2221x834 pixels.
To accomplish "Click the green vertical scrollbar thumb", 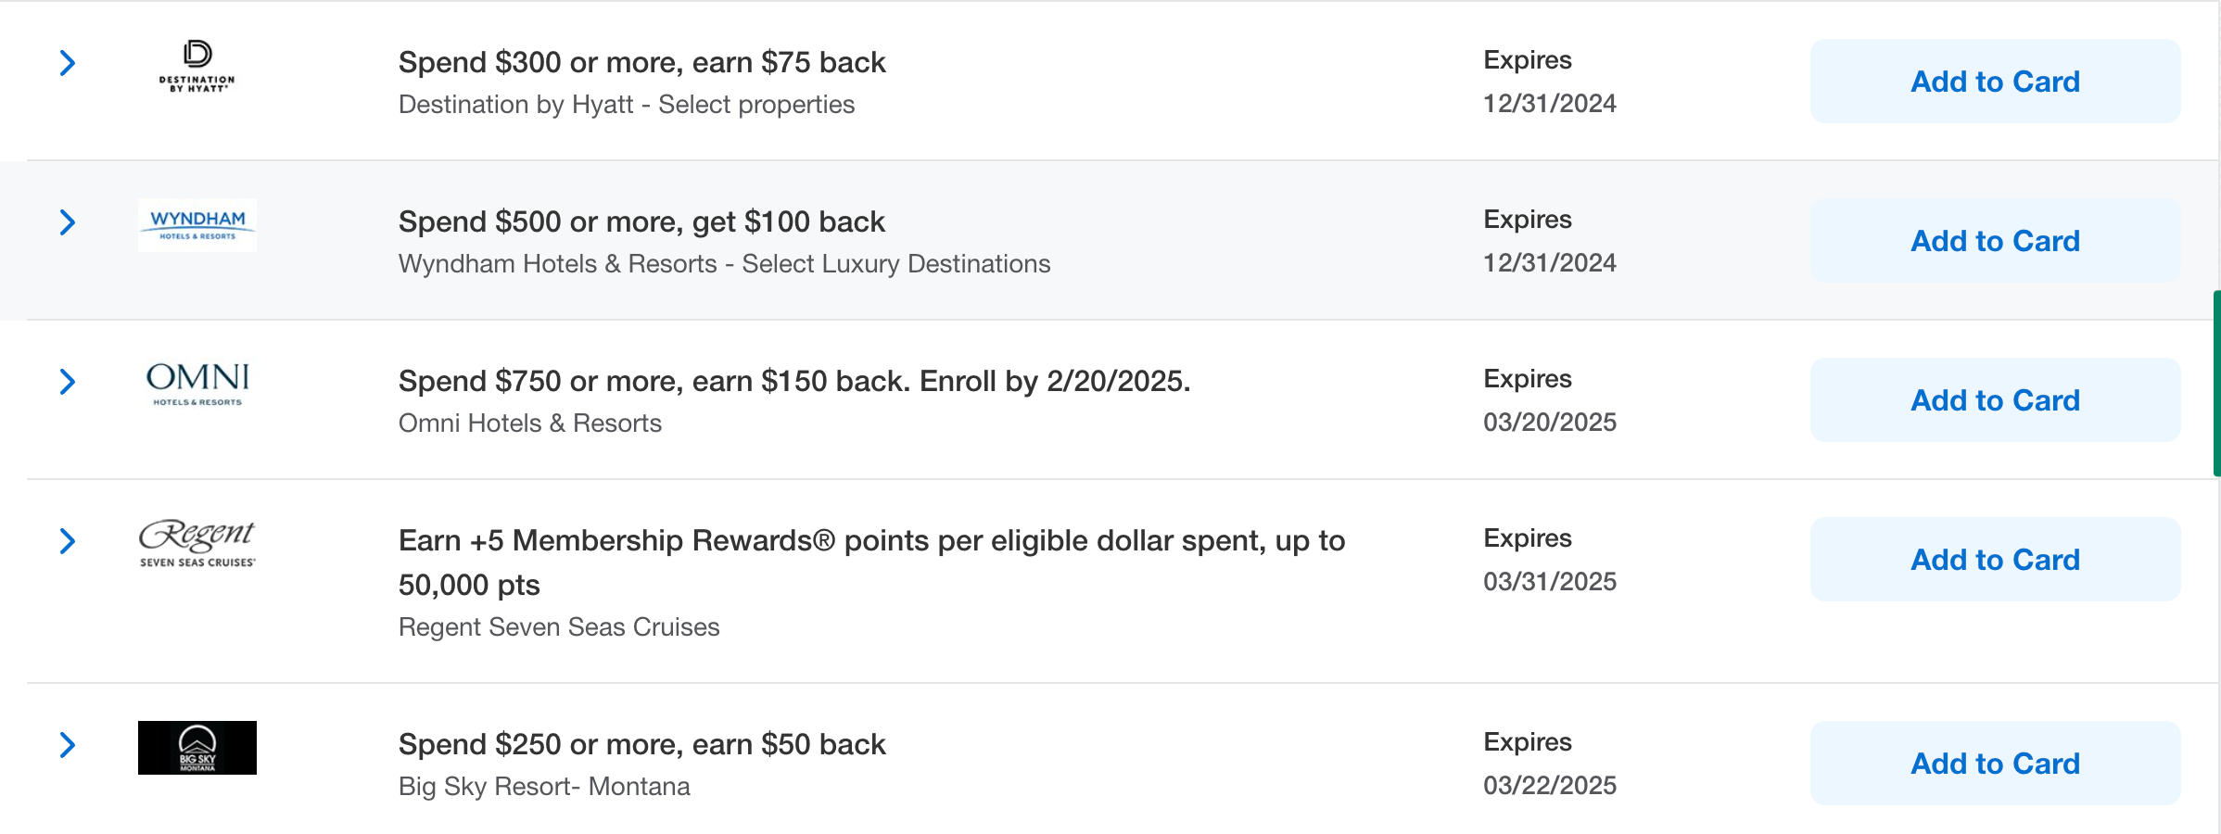I will [x=2216, y=384].
